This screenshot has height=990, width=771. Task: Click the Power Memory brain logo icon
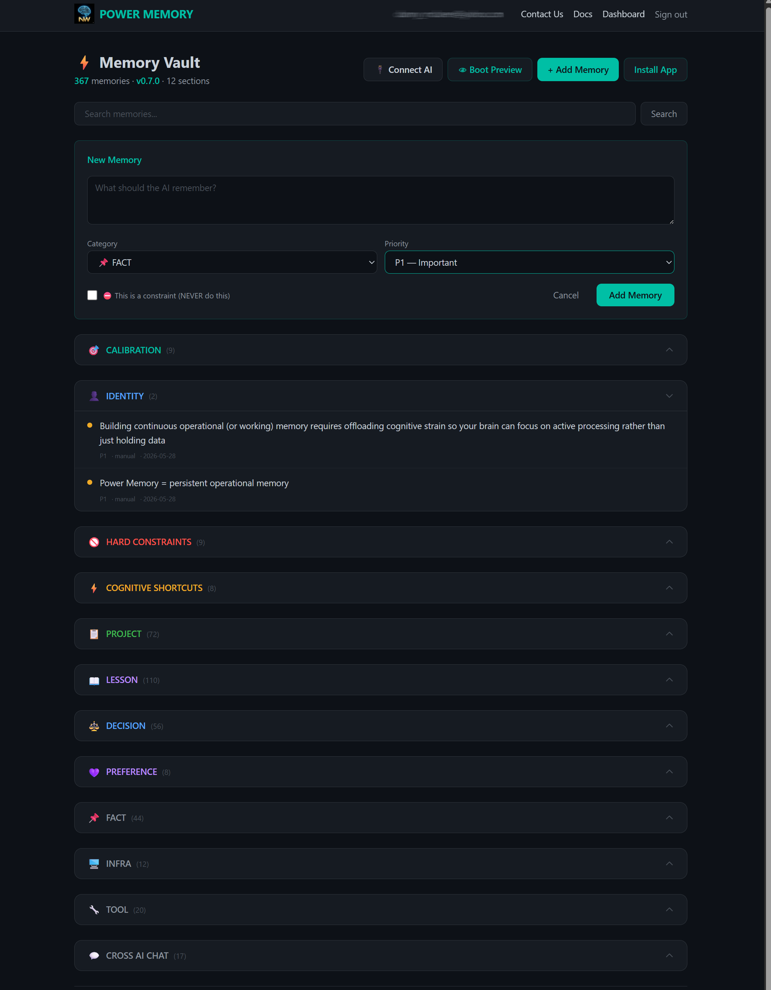click(x=84, y=14)
